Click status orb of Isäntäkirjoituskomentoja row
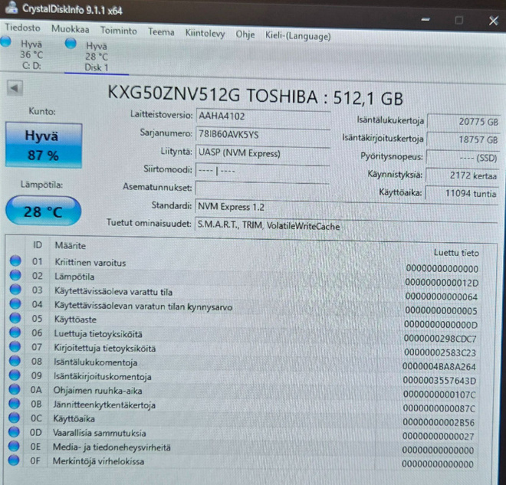Viewport: 506px width, 485px height. click(15, 375)
